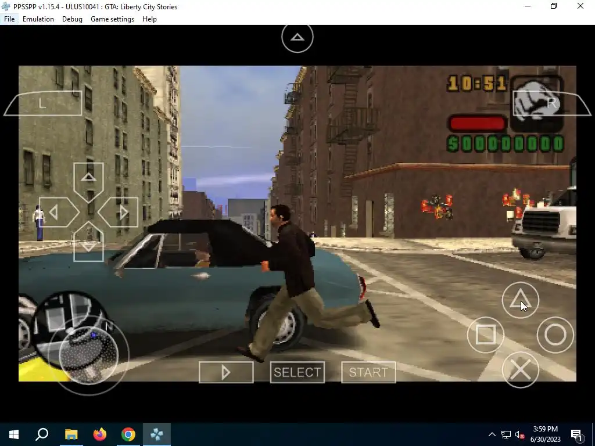Show hidden system tray icons
The image size is (595, 446).
(x=492, y=434)
